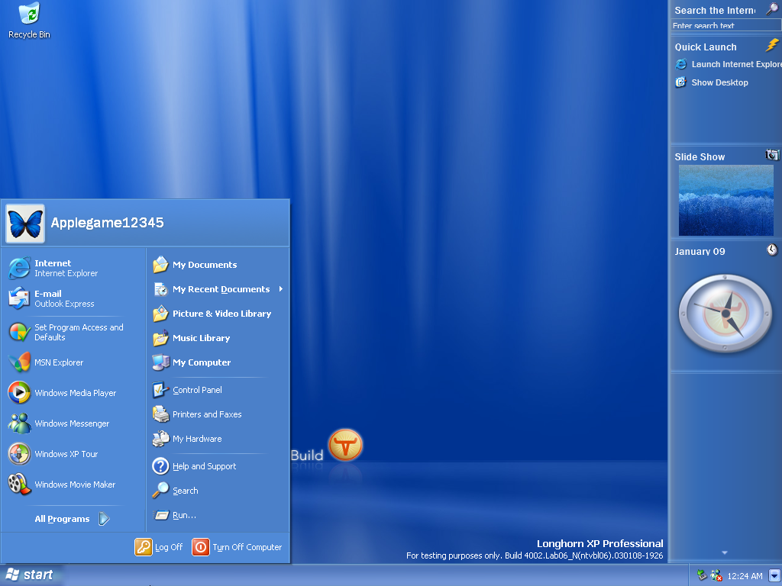Expand All Programs list
This screenshot has width=782, height=586.
pyautogui.click(x=73, y=519)
